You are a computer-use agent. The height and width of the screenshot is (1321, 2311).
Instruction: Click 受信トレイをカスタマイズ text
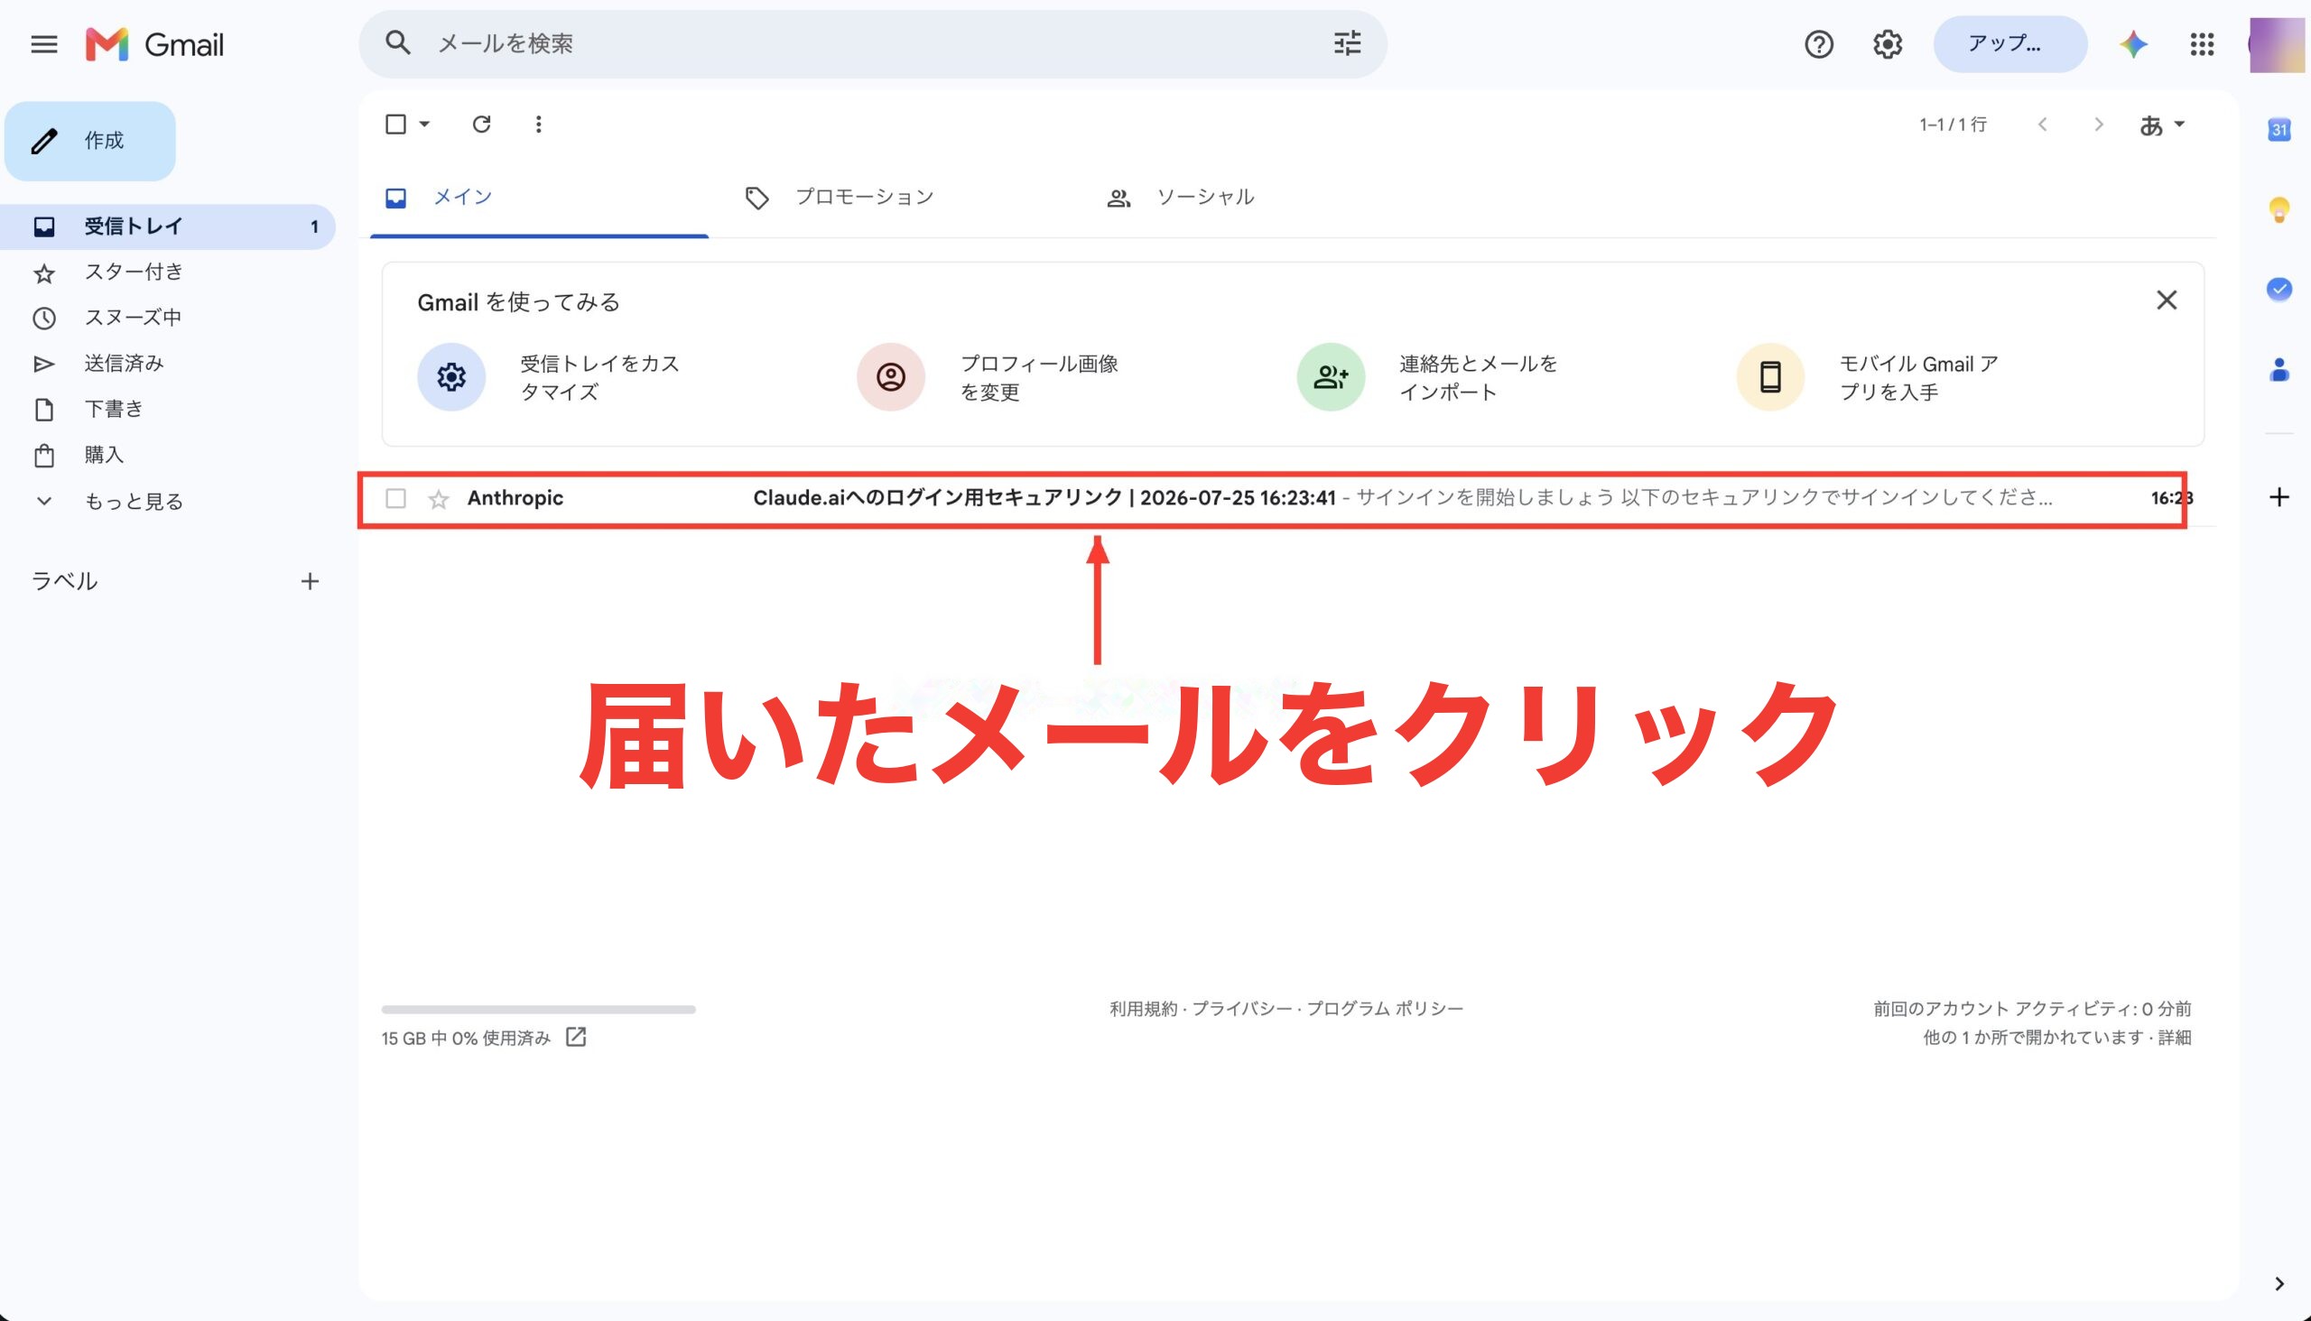[x=599, y=377]
